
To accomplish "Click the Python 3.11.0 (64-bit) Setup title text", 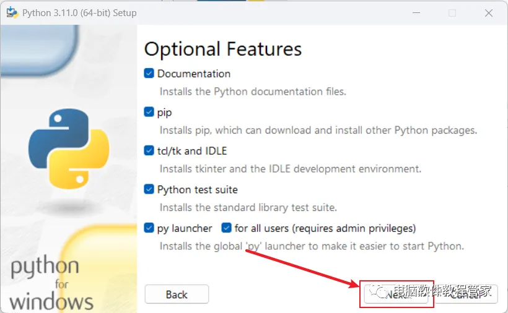I will click(x=79, y=12).
